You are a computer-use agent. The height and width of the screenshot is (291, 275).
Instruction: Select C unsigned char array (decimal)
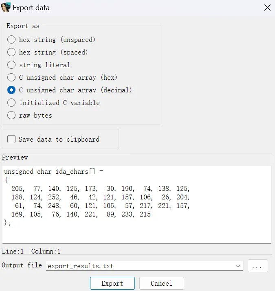(x=12, y=90)
